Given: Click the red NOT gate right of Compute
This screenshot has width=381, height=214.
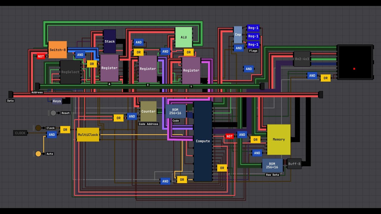Looking at the screenshot, I should [229, 136].
